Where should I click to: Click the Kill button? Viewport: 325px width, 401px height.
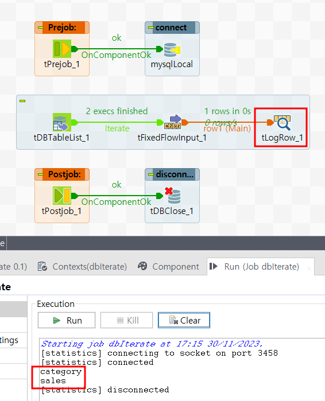point(126,320)
